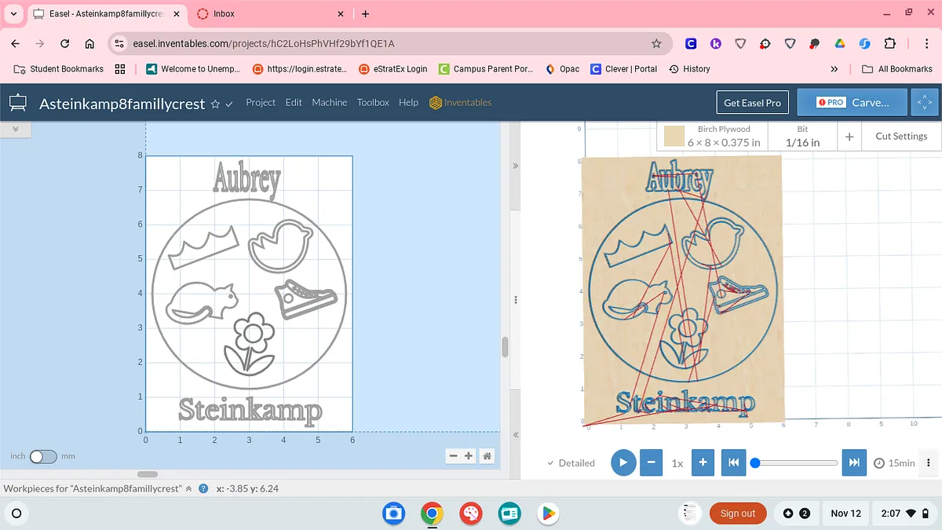Open the Help menu
942x530 pixels.
pyautogui.click(x=408, y=102)
